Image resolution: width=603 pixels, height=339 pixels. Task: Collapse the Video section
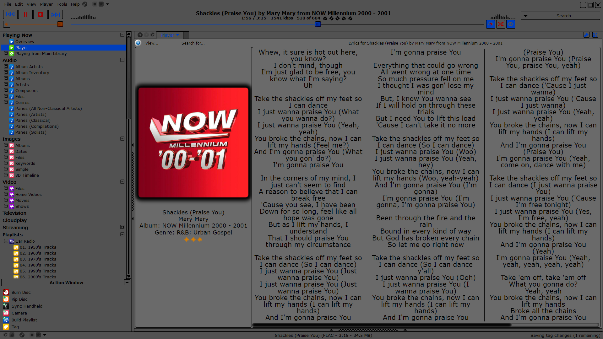(122, 182)
